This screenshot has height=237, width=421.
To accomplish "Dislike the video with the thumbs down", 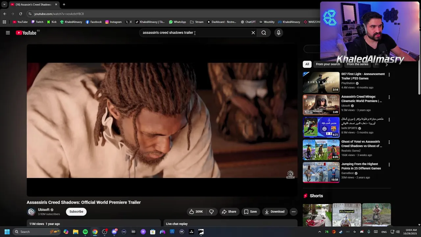I will click(x=211, y=212).
